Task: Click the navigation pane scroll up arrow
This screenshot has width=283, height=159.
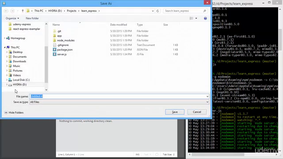Action: (x=46, y=24)
